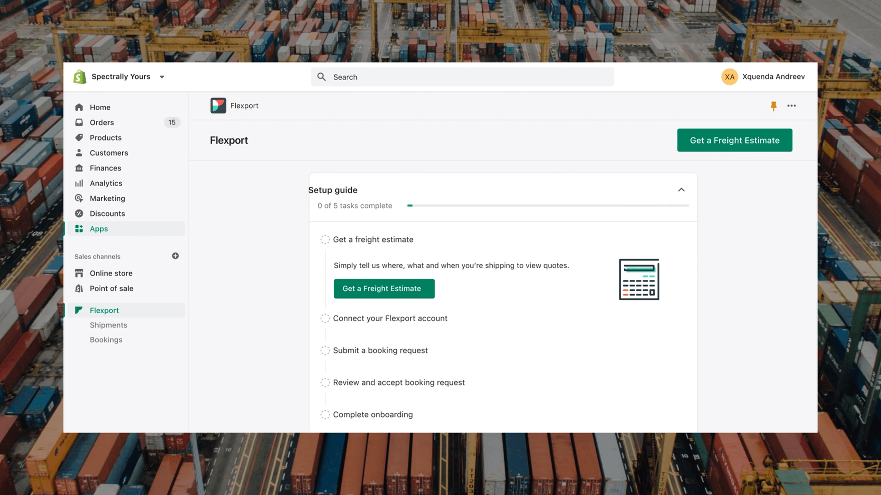Click top-right Get a Freight Estimate button
This screenshot has width=881, height=495.
[x=734, y=140]
